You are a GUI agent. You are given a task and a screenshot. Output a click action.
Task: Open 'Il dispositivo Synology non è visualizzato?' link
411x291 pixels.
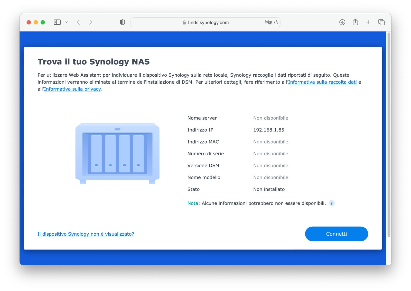click(86, 234)
